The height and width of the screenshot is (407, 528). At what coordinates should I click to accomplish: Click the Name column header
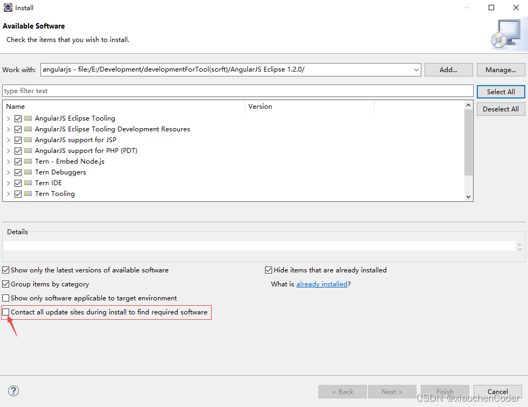click(124, 107)
